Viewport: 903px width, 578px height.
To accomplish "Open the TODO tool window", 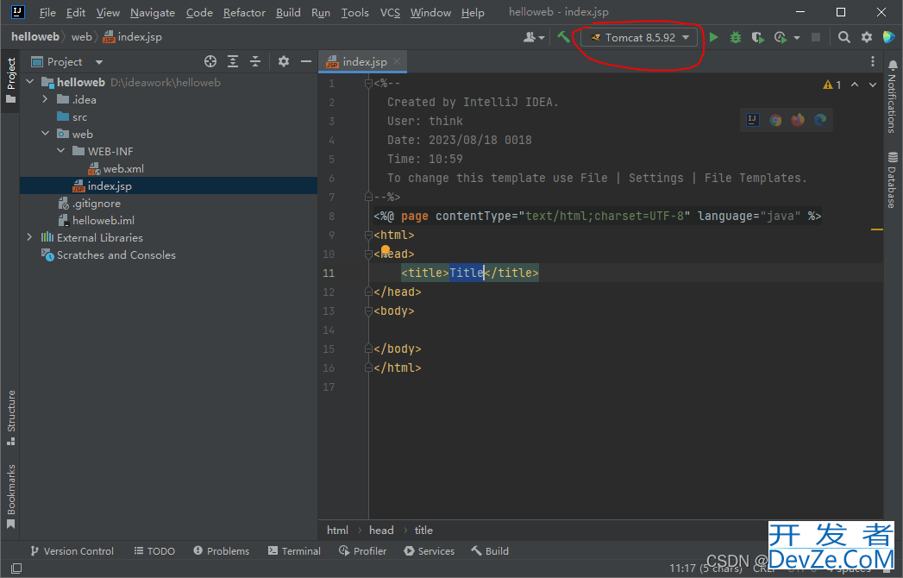I will point(154,551).
